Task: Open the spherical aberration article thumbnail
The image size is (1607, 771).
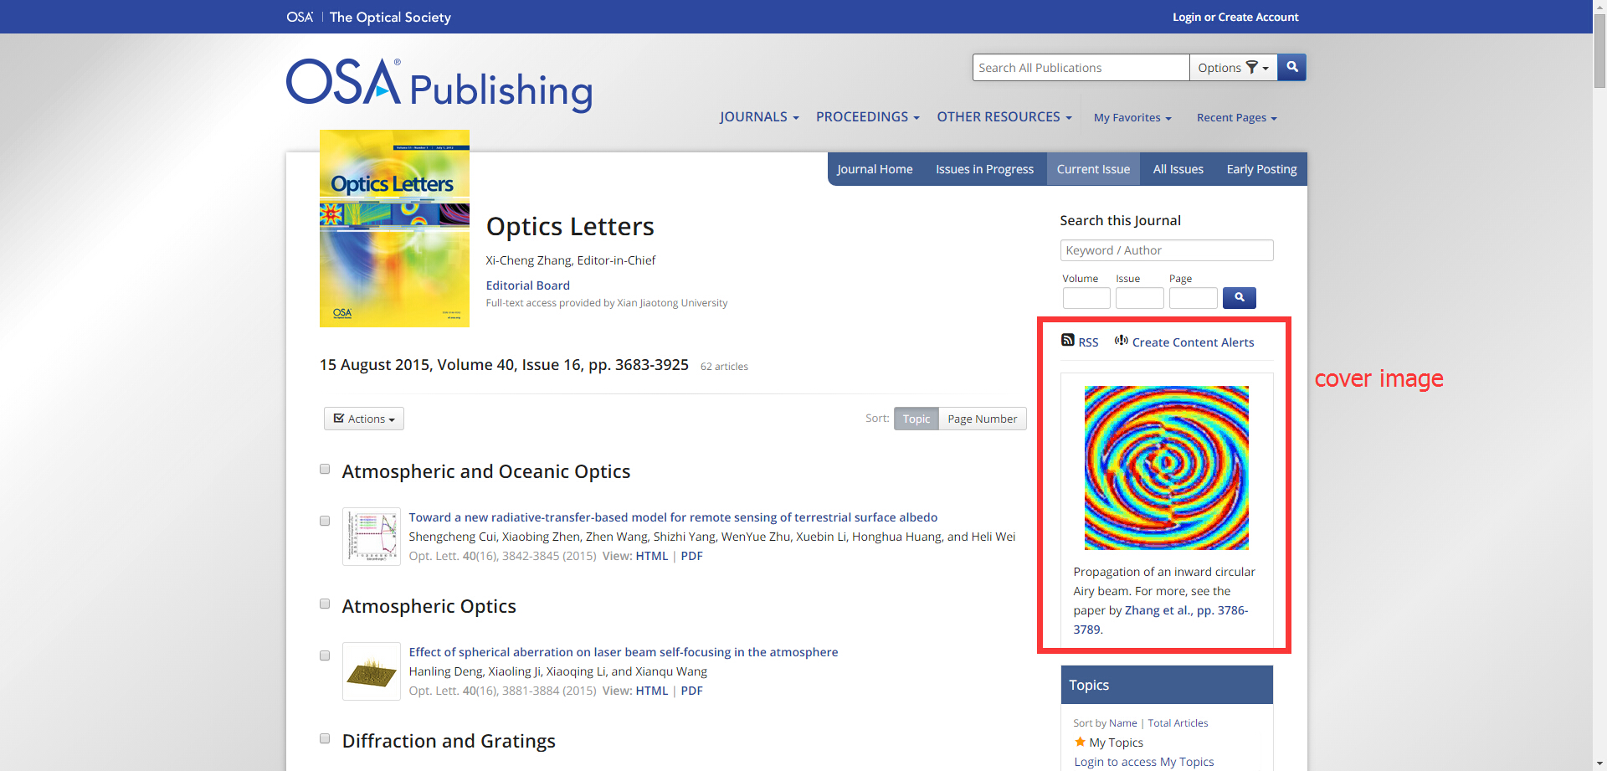Action: (x=371, y=671)
